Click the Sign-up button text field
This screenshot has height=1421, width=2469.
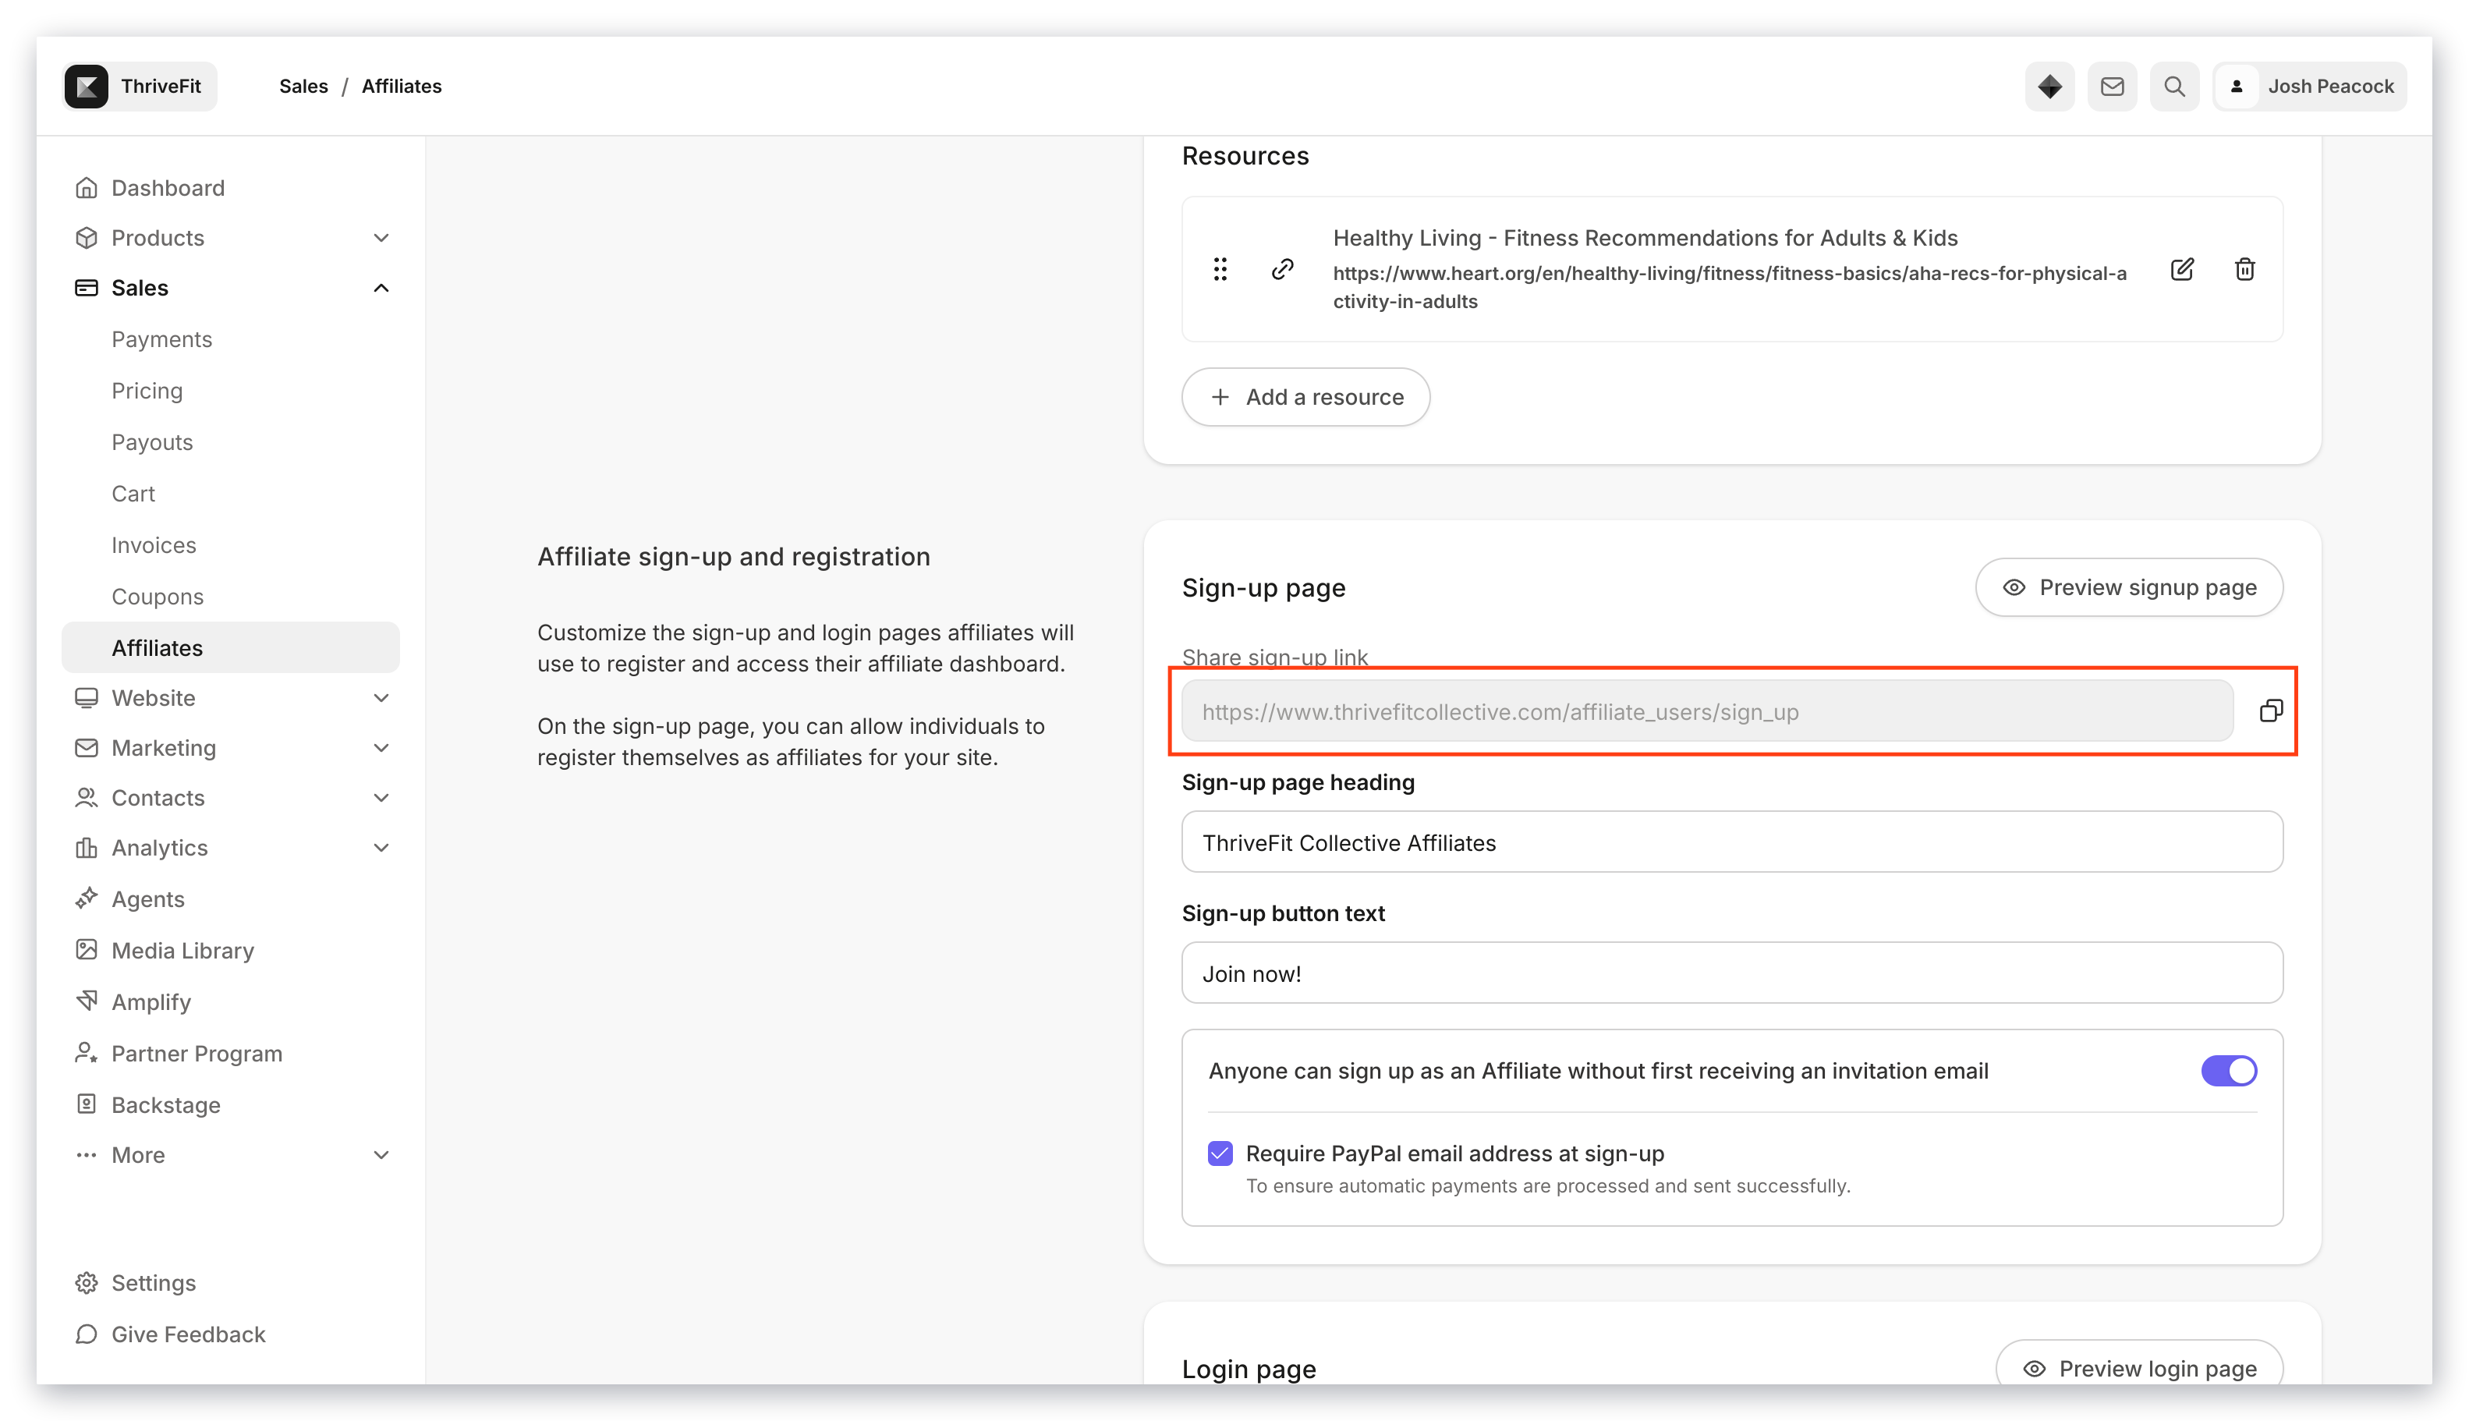tap(1732, 973)
